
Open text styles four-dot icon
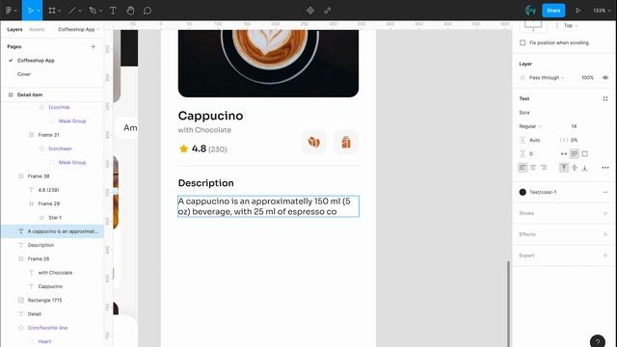click(x=605, y=98)
